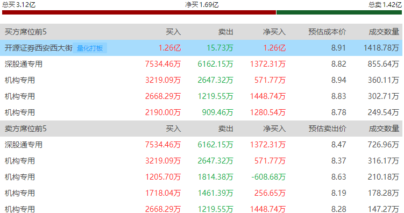
Task: Select the 8.37 estimated sell price
Action: click(x=338, y=161)
